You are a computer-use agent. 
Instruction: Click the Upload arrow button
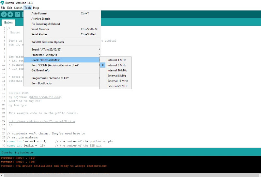click(10, 14)
